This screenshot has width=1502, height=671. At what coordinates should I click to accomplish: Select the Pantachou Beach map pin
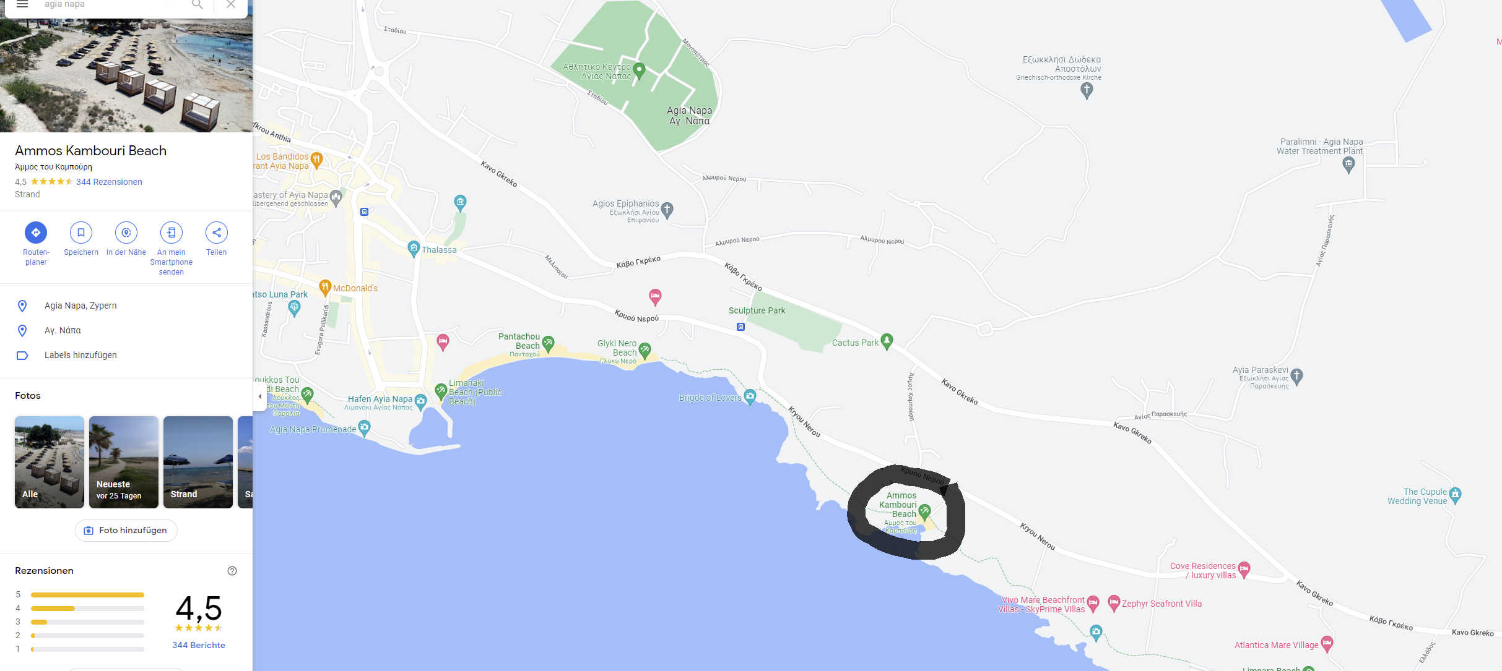548,343
